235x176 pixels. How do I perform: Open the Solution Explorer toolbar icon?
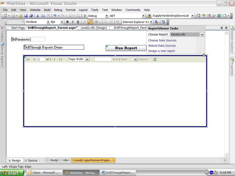pyautogui.click(x=198, y=16)
